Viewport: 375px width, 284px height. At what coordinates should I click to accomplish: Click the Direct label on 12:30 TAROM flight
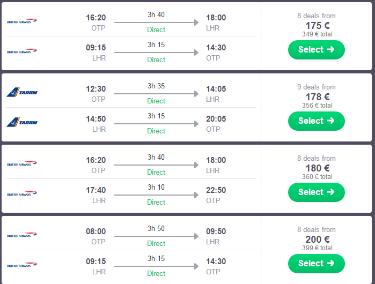[x=156, y=101]
